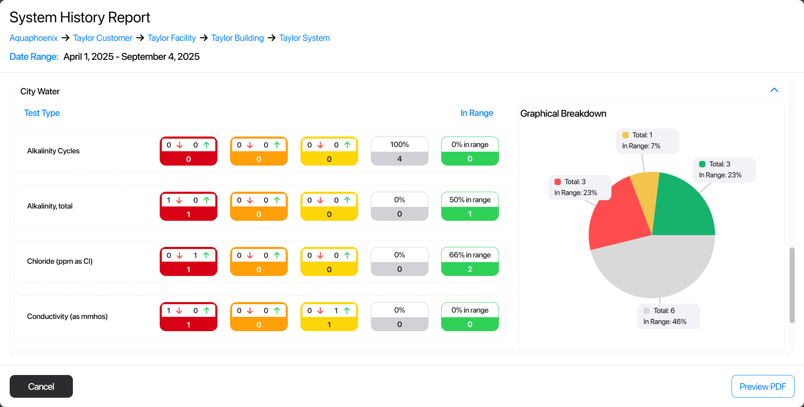
Task: Open the Taylor Customer breadcrumb link
Action: coord(102,38)
